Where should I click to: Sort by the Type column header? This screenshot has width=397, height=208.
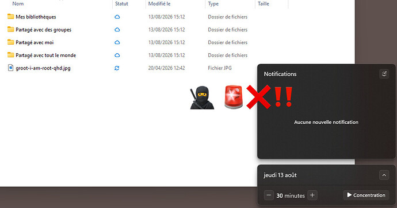tap(213, 4)
